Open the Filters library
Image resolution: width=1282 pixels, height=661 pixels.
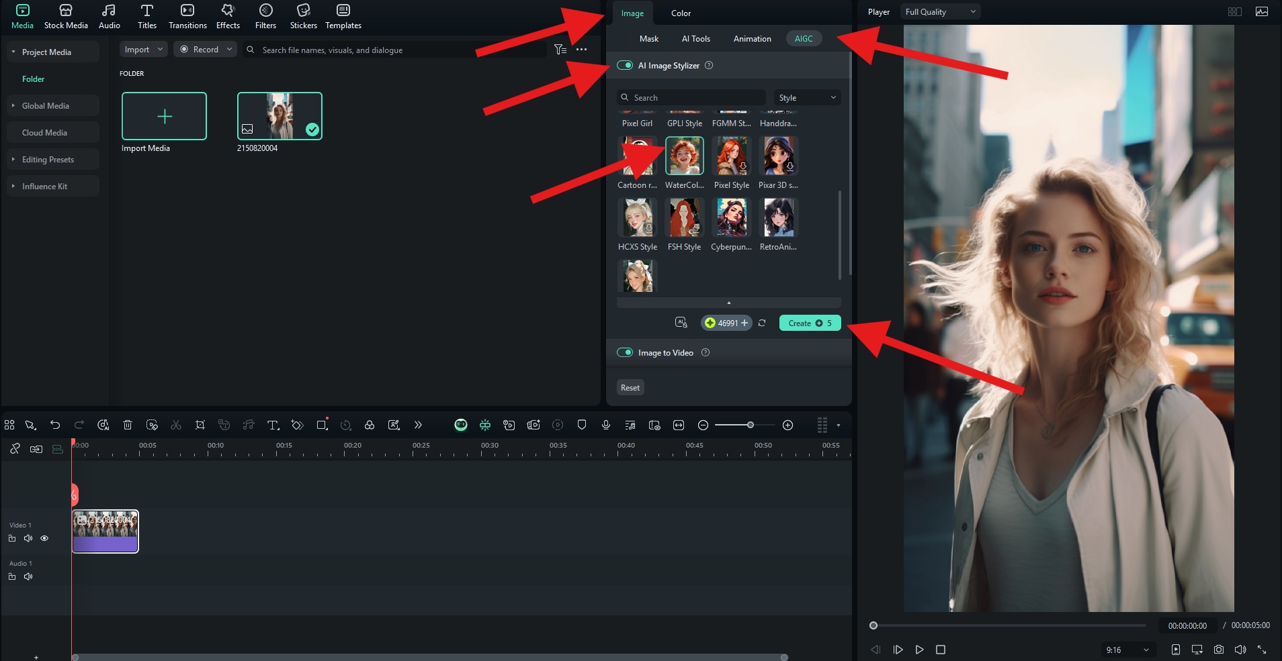[x=265, y=17]
